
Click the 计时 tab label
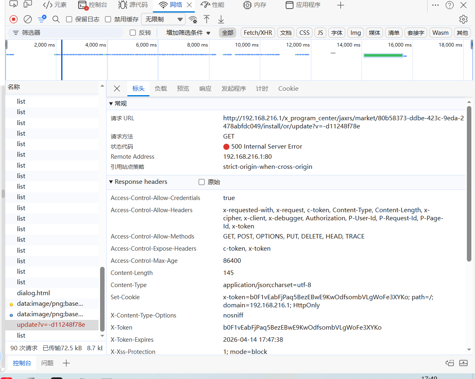(x=261, y=88)
